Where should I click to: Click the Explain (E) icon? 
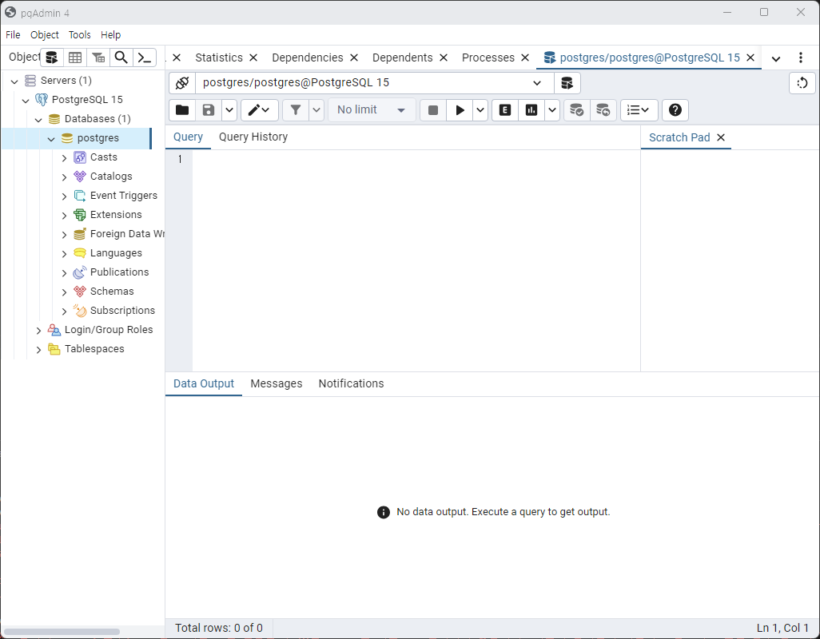click(505, 109)
